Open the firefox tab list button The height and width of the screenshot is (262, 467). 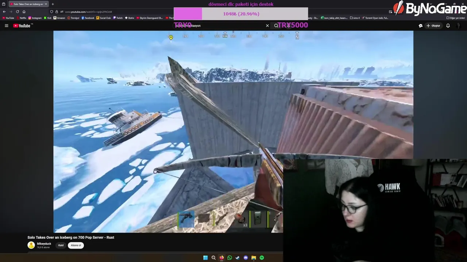pyautogui.click(x=4, y=4)
